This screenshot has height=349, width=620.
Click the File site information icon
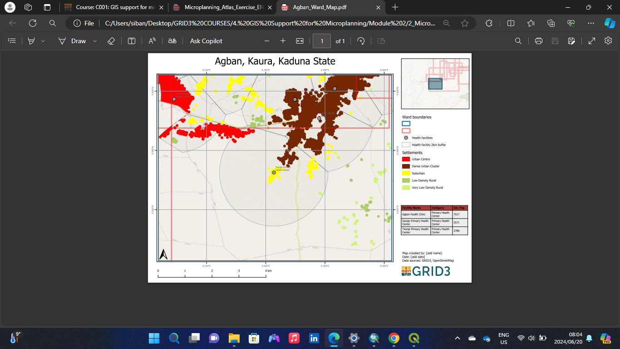click(x=84, y=23)
